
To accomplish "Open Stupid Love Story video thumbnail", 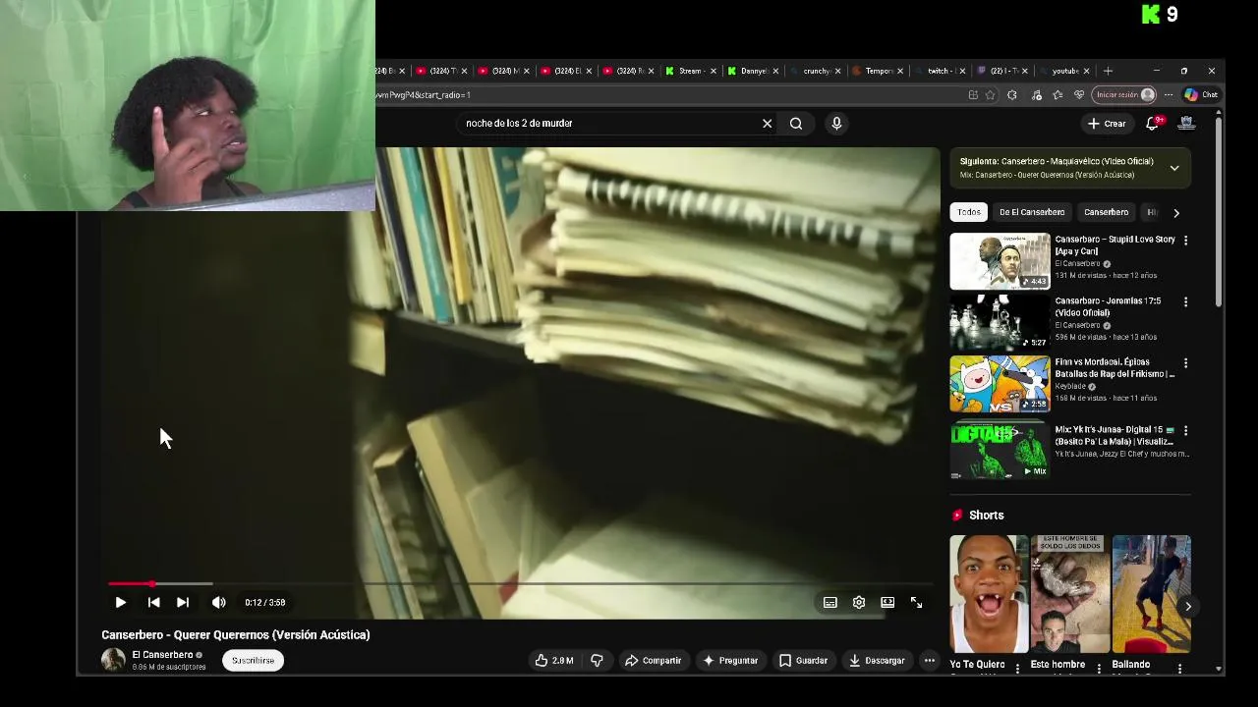I will point(1000,261).
